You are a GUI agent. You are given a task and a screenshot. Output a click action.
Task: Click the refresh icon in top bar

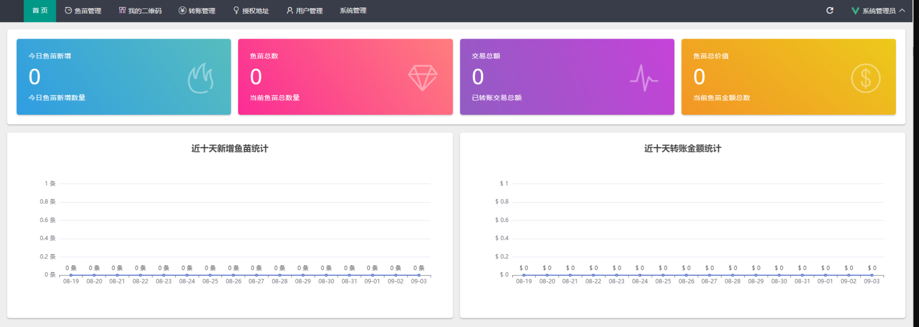(x=830, y=11)
